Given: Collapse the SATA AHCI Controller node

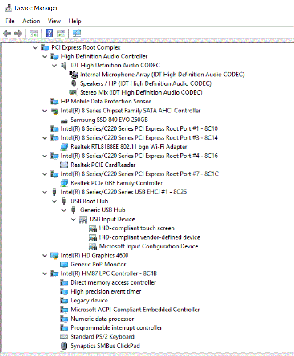Looking at the screenshot, I should tap(45, 111).
